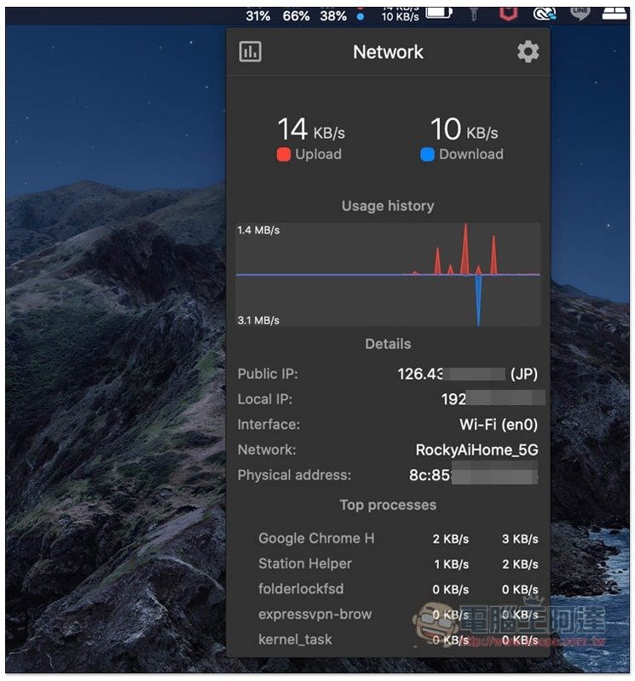
Task: Click the pin-shaped menu bar icon
Action: [475, 14]
